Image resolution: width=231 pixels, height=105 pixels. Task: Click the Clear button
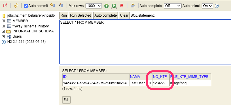tap(124, 15)
